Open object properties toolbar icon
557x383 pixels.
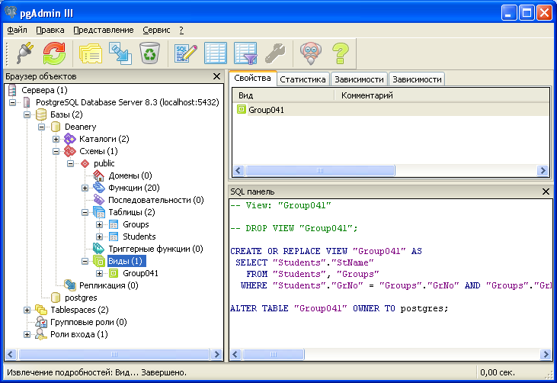[91, 53]
